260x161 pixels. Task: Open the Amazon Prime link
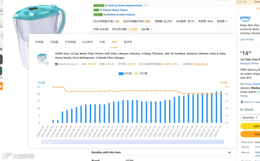click(249, 63)
